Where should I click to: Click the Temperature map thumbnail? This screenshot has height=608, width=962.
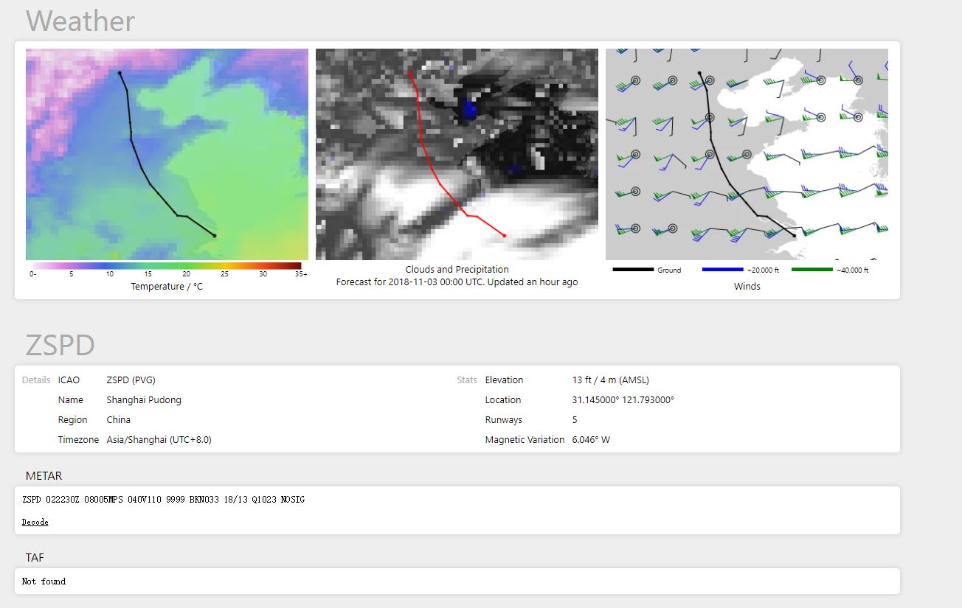coord(167,154)
